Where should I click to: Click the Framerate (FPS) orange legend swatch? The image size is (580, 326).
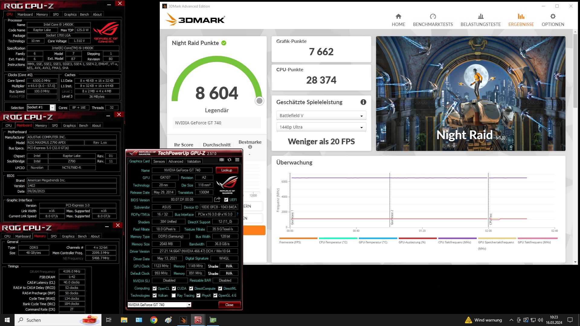tap(298, 238)
